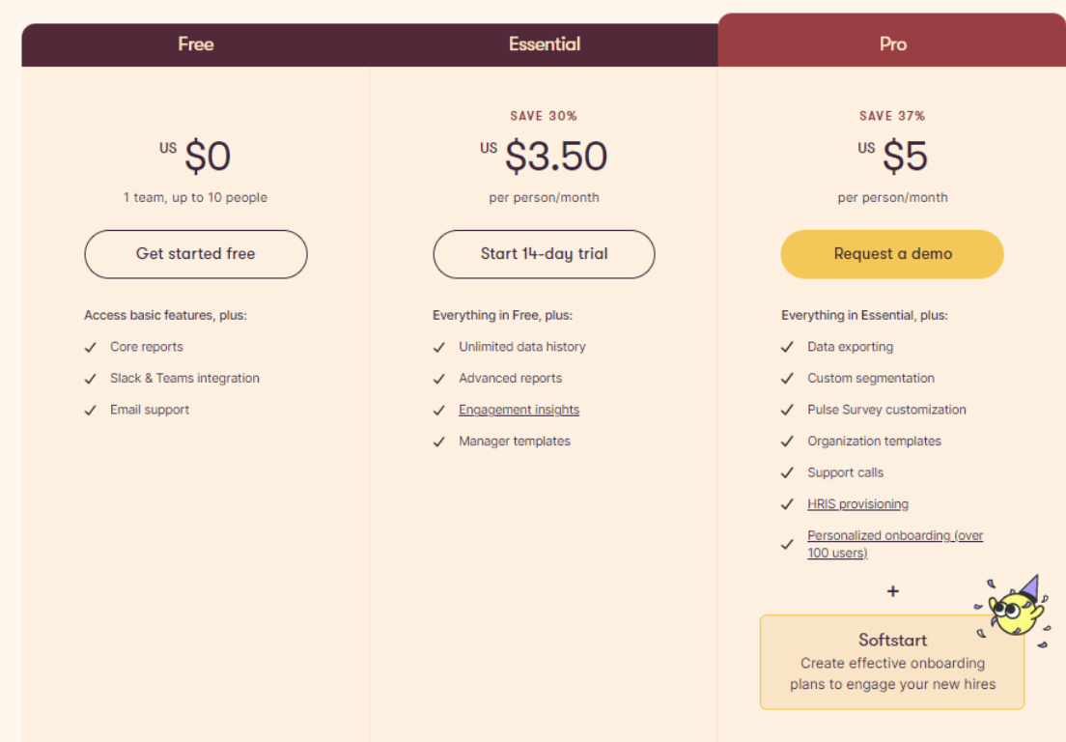Click the plus sign above Softstart

click(x=892, y=591)
